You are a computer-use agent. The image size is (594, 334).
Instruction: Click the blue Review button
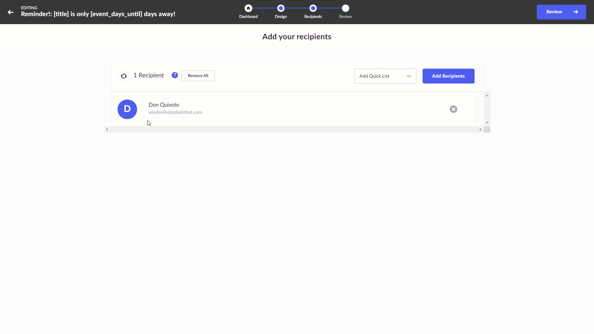coord(561,12)
